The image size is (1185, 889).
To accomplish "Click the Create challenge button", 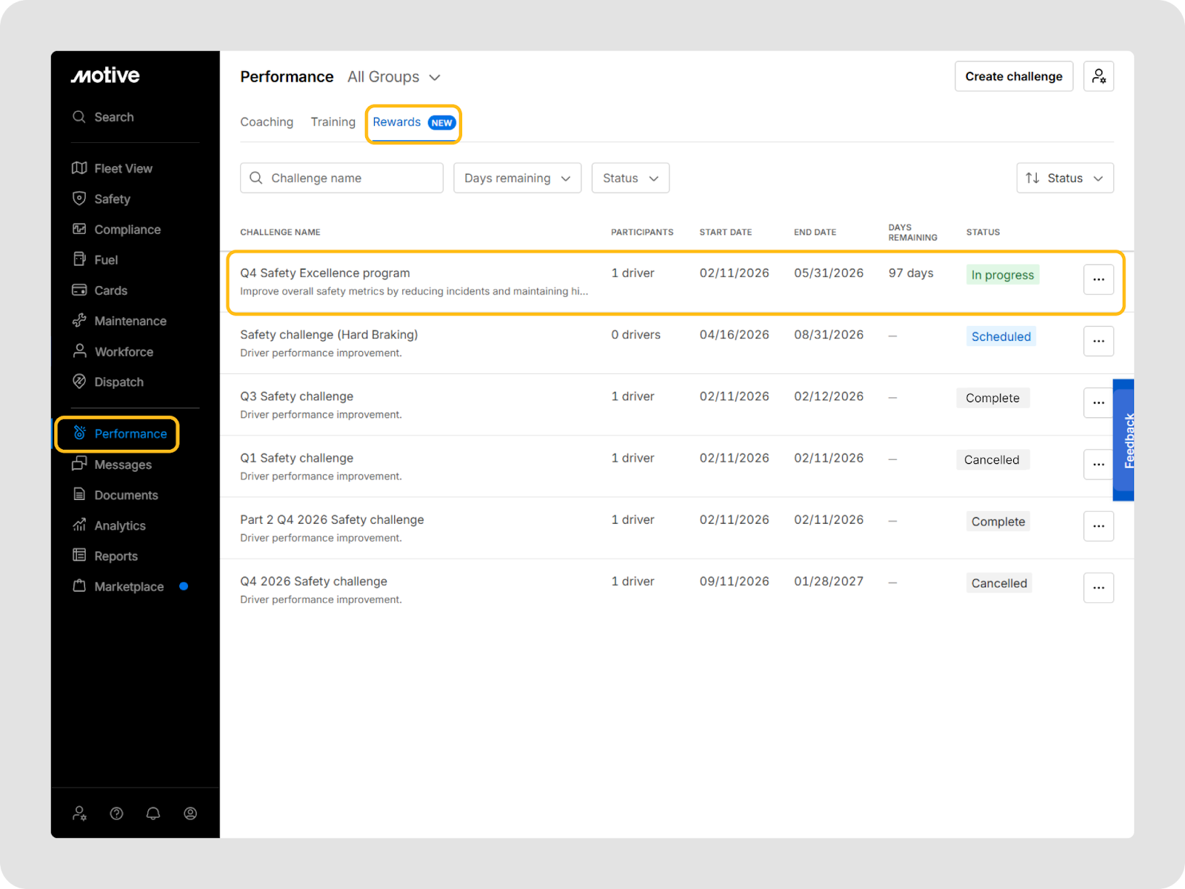I will coord(1013,76).
